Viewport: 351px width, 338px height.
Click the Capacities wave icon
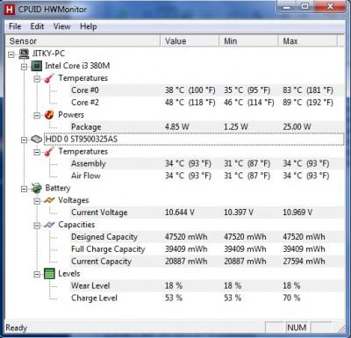pyautogui.click(x=49, y=225)
